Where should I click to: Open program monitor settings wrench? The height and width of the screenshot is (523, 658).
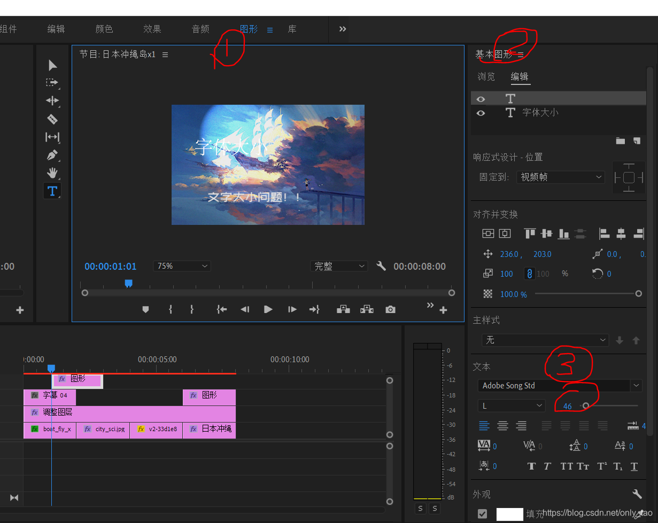[x=381, y=266]
